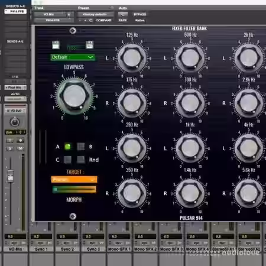Viewport: 266px width, 266px height.
Task: Mute the VO Mix channel
Action: (20, 148)
